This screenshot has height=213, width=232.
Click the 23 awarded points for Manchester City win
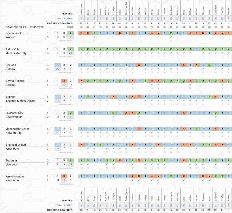(70, 53)
